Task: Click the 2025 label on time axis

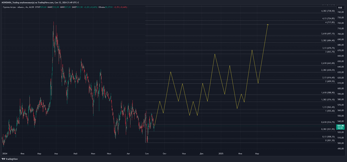Action: 221,153
